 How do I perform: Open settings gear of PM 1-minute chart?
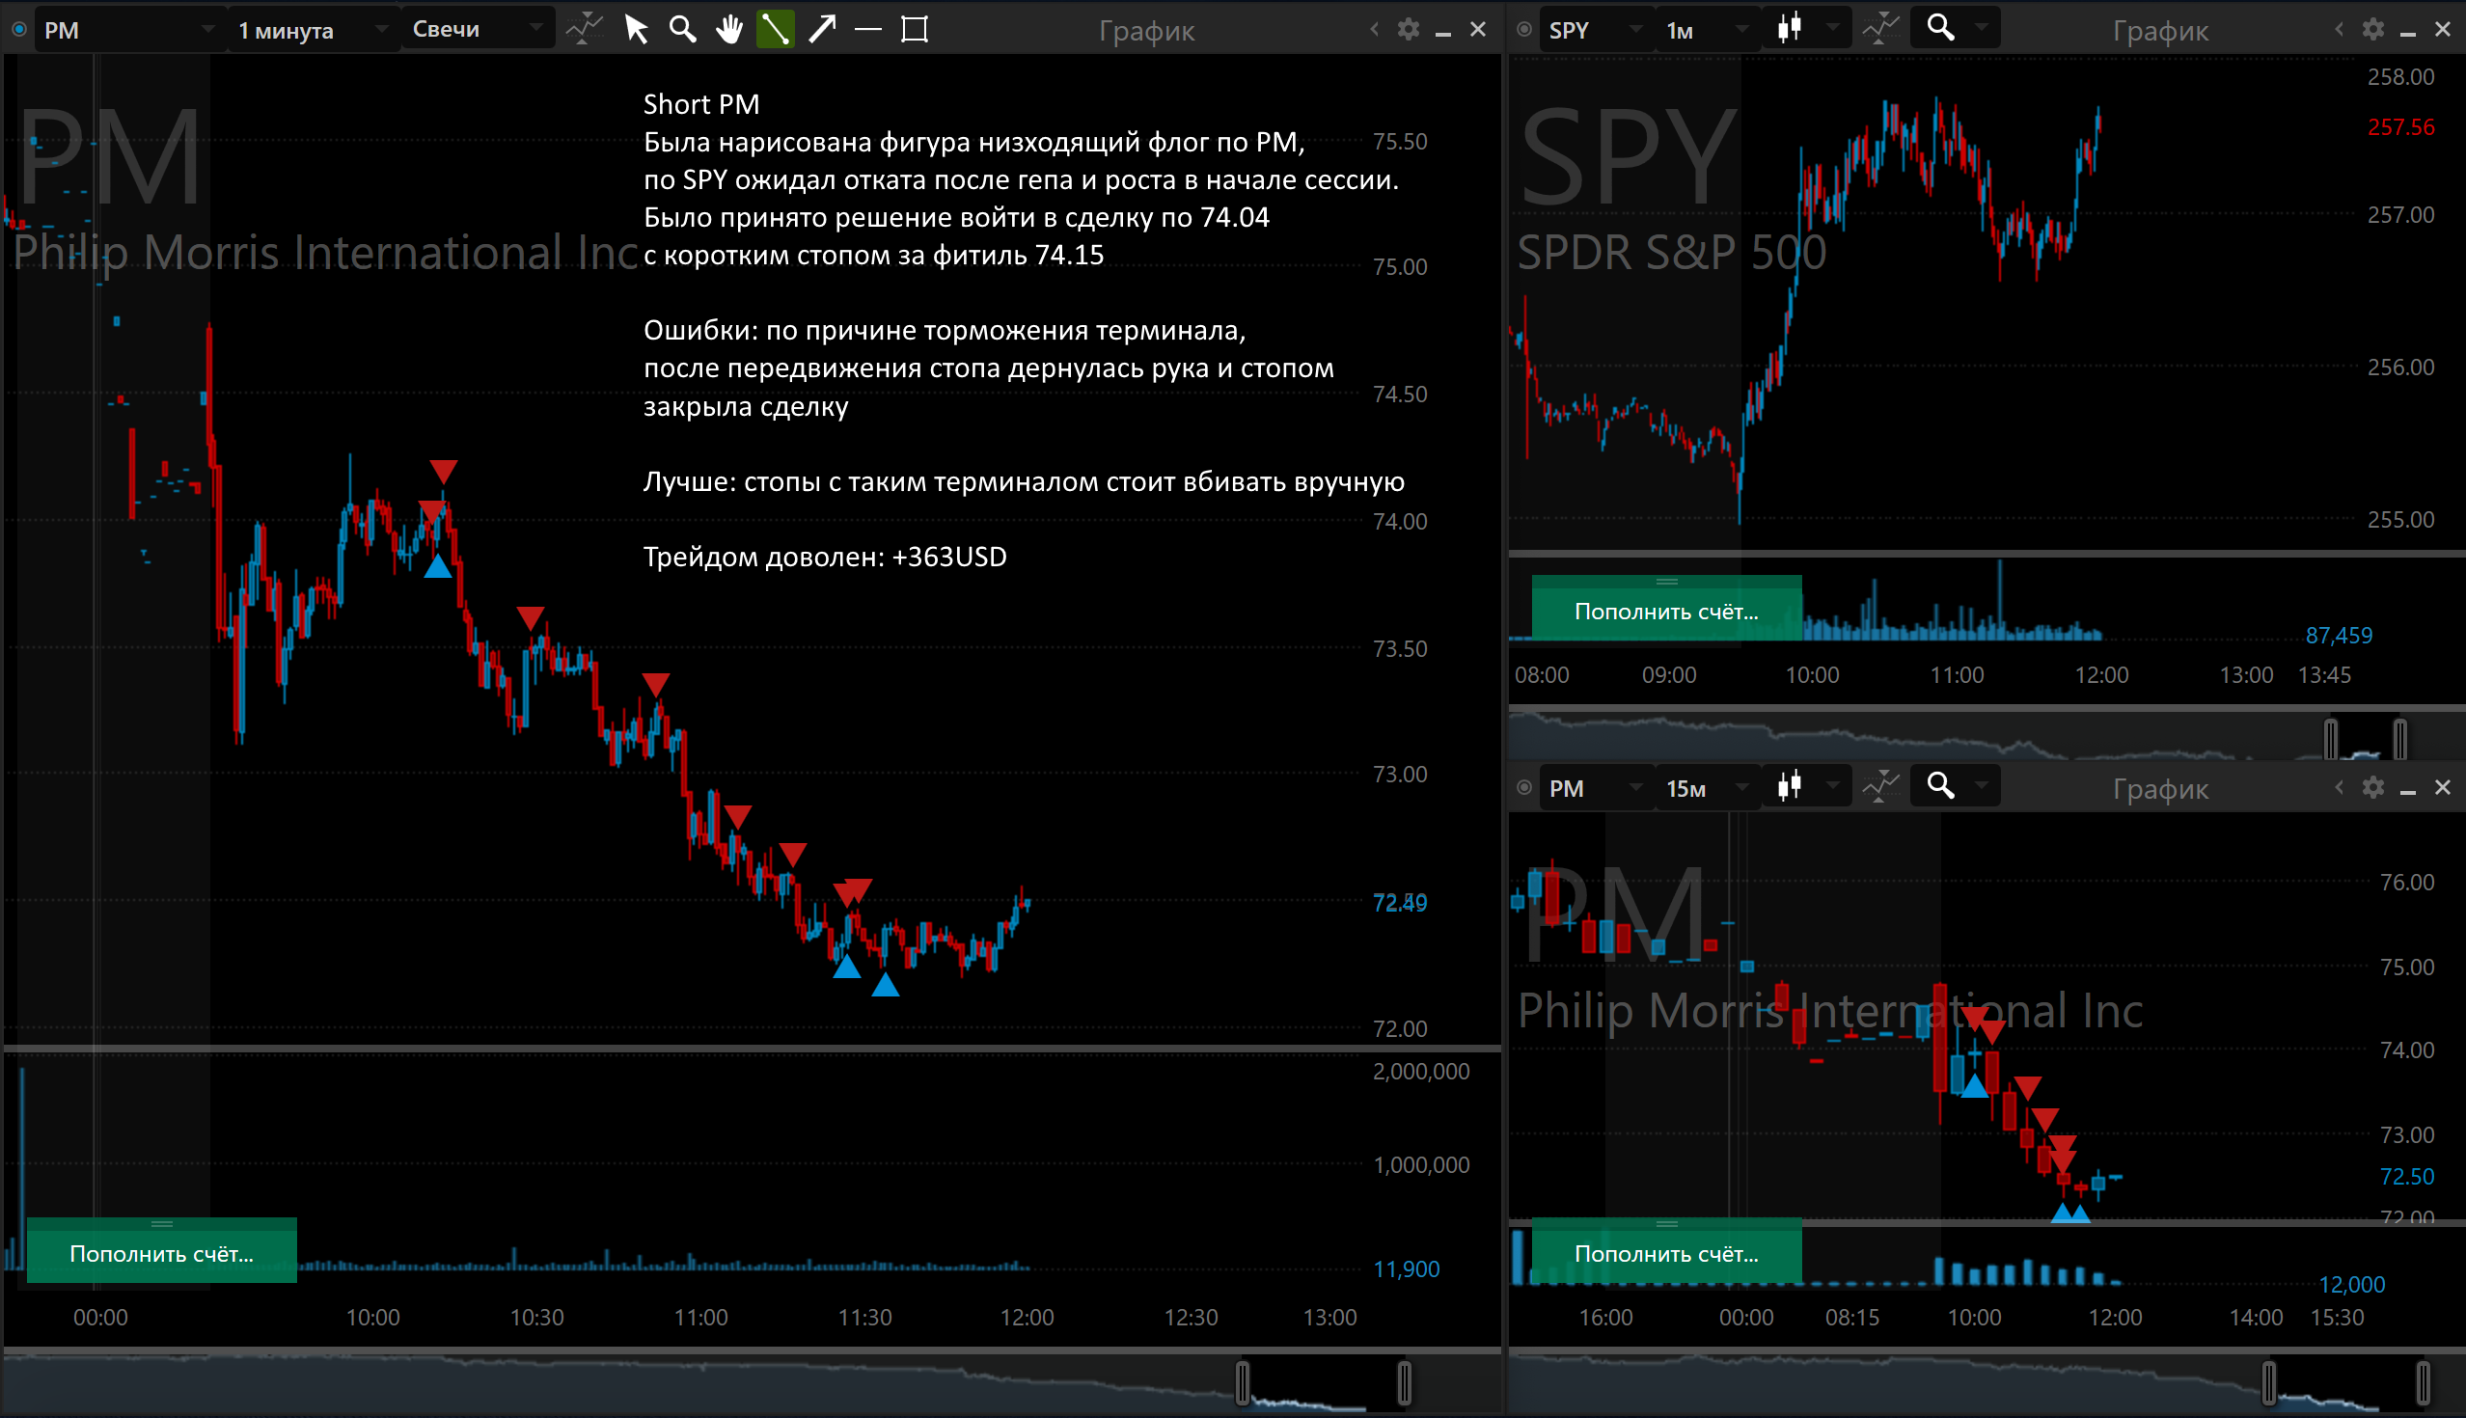[1409, 29]
